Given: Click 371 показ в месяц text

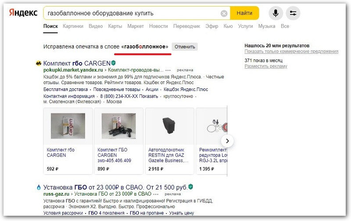Looking at the screenshot, I should tap(264, 60).
